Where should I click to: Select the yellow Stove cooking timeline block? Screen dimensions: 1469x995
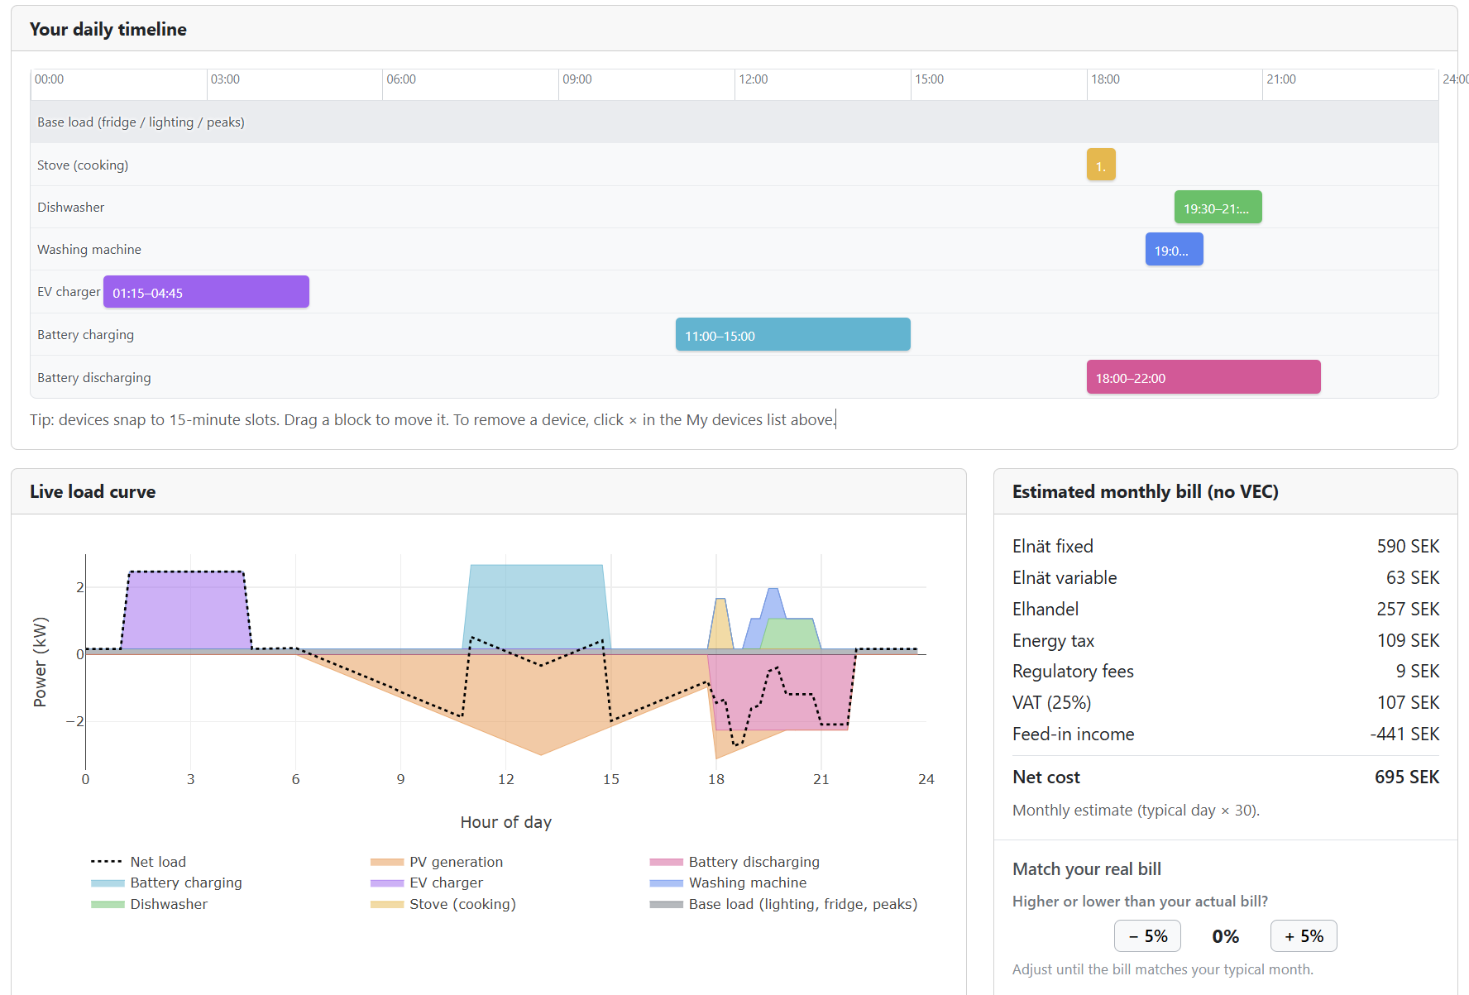(1101, 165)
